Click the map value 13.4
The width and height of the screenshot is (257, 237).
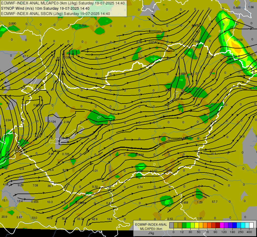click(x=20, y=201)
